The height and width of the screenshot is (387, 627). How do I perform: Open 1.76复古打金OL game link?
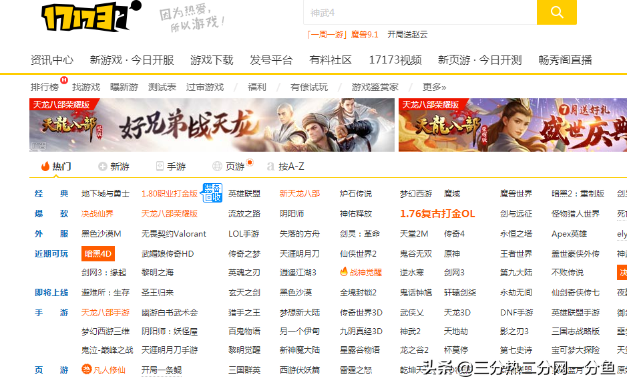437,214
